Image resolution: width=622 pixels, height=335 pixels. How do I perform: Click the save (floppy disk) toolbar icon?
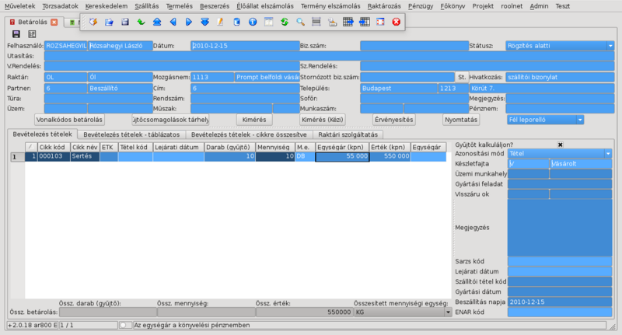(x=125, y=21)
